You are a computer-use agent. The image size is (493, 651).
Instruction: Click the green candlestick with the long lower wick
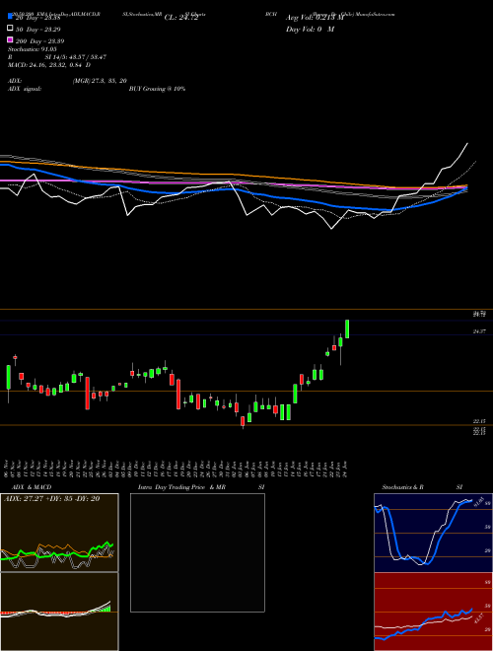340,341
